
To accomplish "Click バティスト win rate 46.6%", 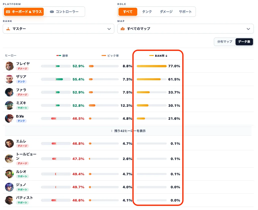I will 78,200.
